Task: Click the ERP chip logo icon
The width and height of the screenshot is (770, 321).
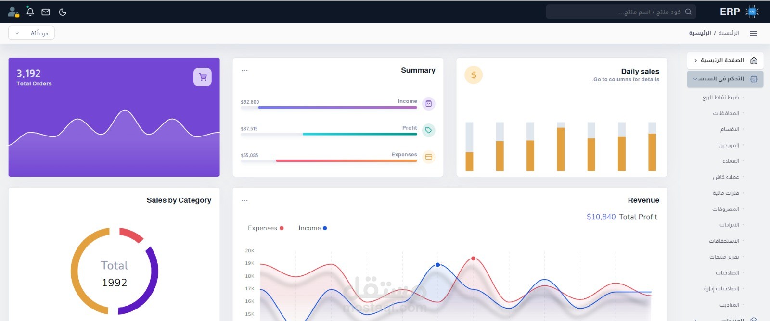Action: pyautogui.click(x=752, y=12)
